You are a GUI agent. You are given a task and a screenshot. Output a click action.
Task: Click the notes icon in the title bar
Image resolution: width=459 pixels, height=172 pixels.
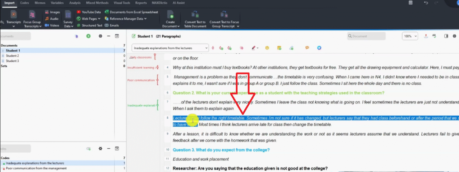click(x=411, y=3)
